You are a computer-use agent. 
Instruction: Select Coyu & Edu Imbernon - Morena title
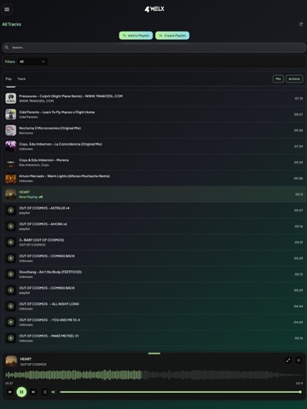pos(43,160)
